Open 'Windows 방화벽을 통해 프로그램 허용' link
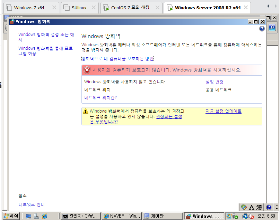The width and height of the screenshot is (280, 220). coord(45,51)
